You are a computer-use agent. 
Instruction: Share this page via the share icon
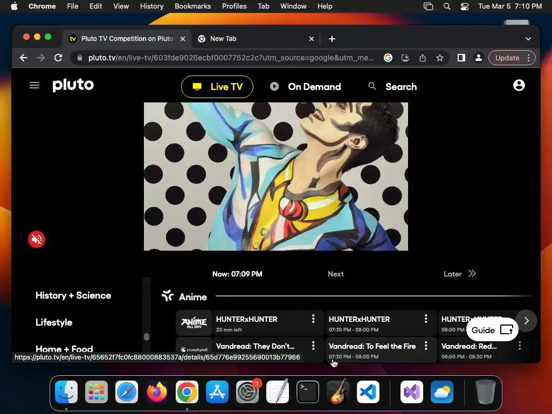click(x=423, y=58)
